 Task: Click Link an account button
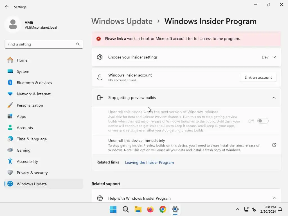[258, 77]
